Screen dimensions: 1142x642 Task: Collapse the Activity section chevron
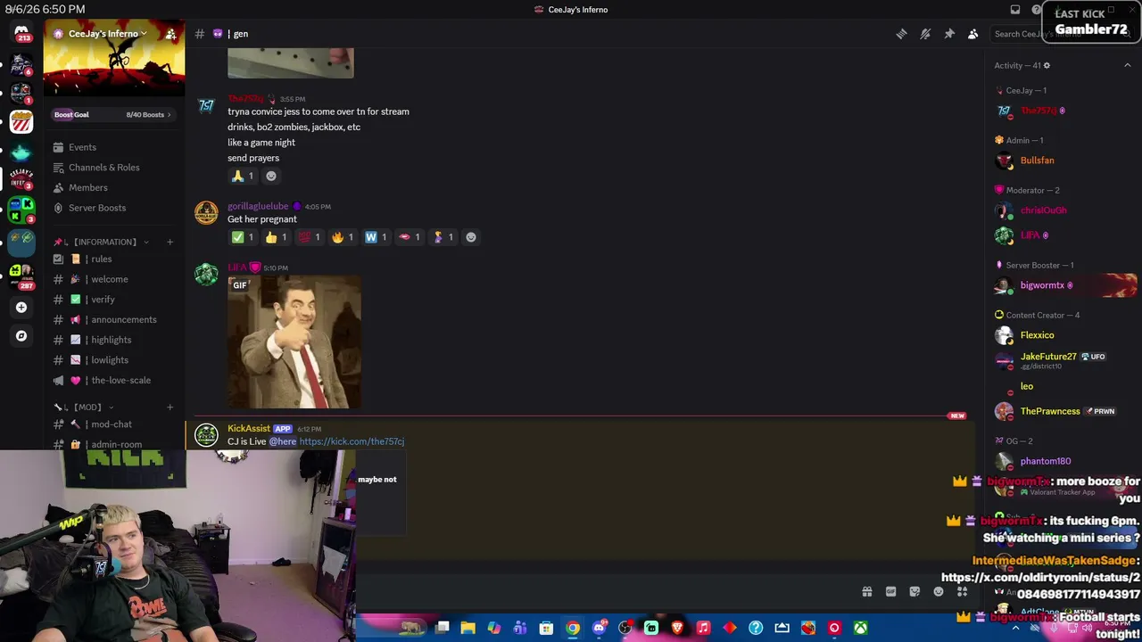(x=1127, y=65)
